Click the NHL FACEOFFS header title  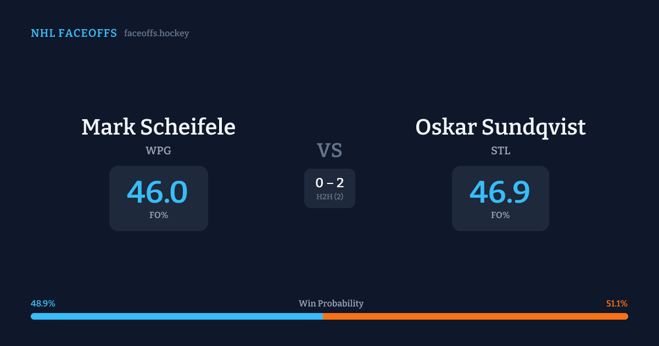tap(74, 34)
